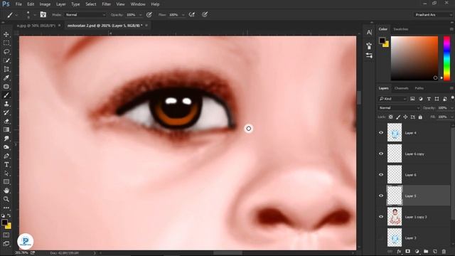The image size is (455, 256).
Task: Select the Path Selection tool
Action: point(6,174)
